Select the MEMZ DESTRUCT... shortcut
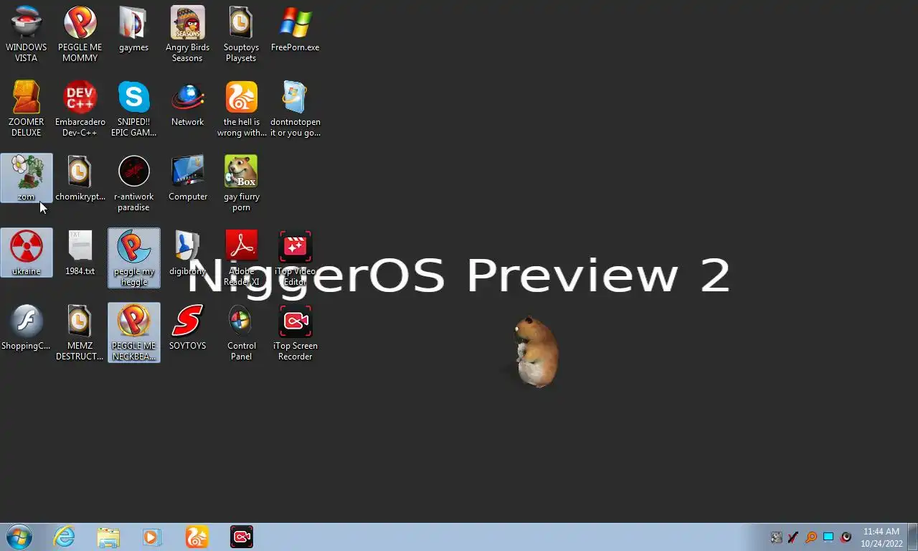Viewport: 918px width, 551px height. pyautogui.click(x=80, y=332)
